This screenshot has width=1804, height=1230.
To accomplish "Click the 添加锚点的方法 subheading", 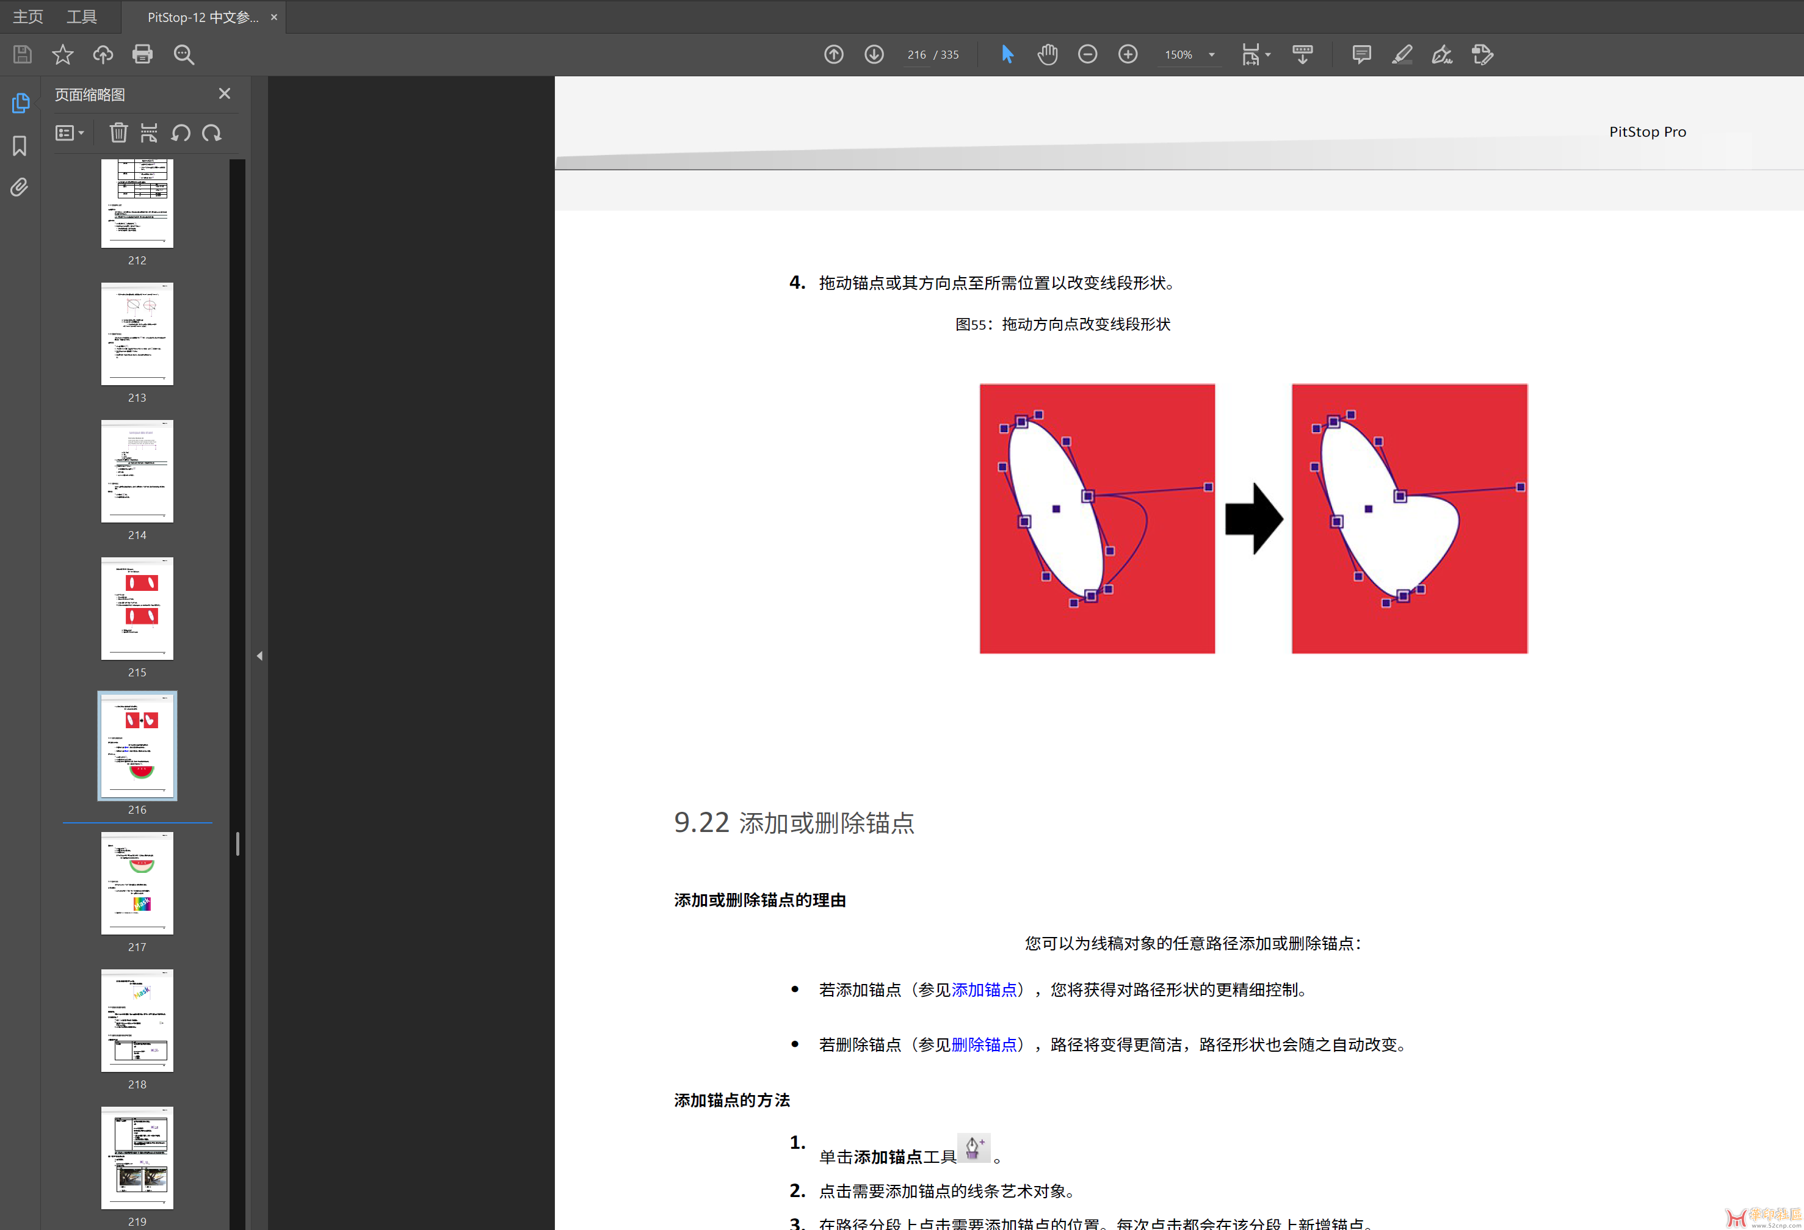I will coord(732,1101).
